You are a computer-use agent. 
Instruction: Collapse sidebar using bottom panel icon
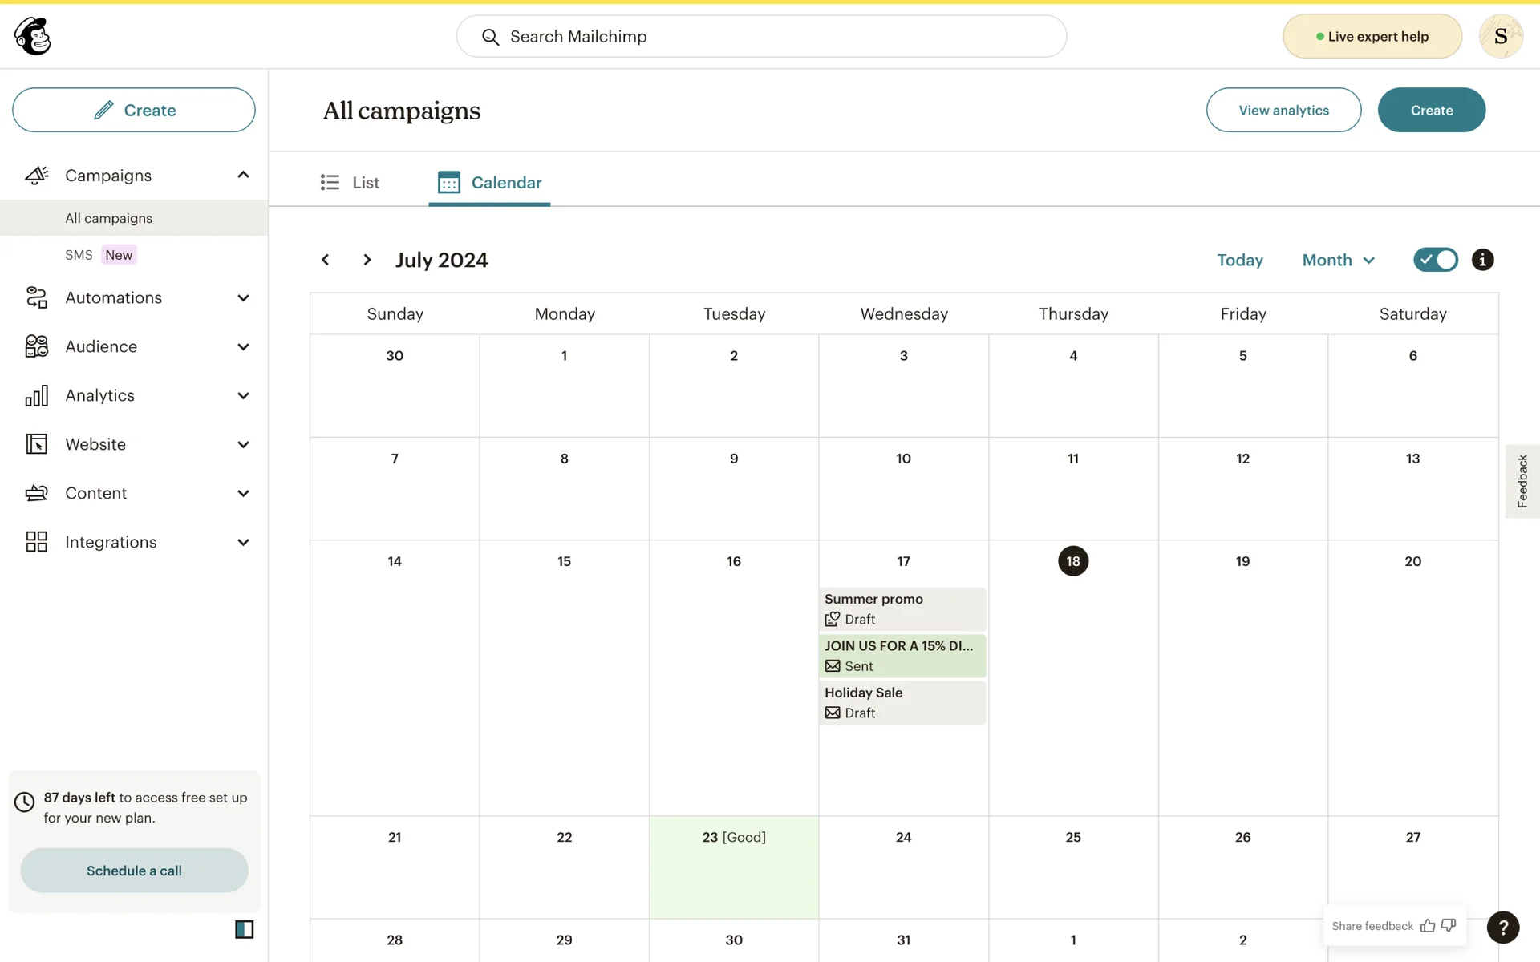244,929
